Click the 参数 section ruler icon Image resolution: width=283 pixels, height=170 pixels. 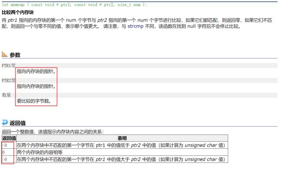pyautogui.click(x=4, y=54)
